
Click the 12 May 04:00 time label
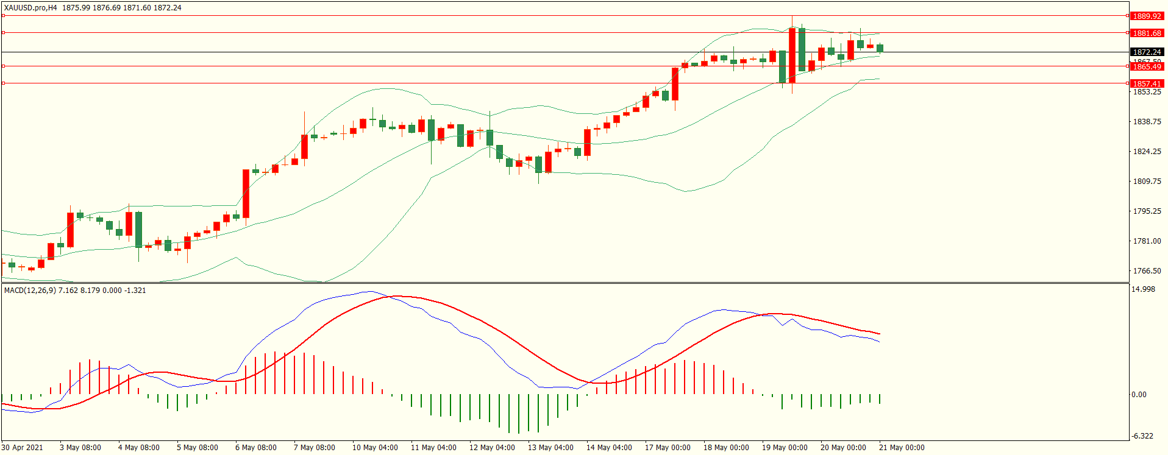point(492,448)
